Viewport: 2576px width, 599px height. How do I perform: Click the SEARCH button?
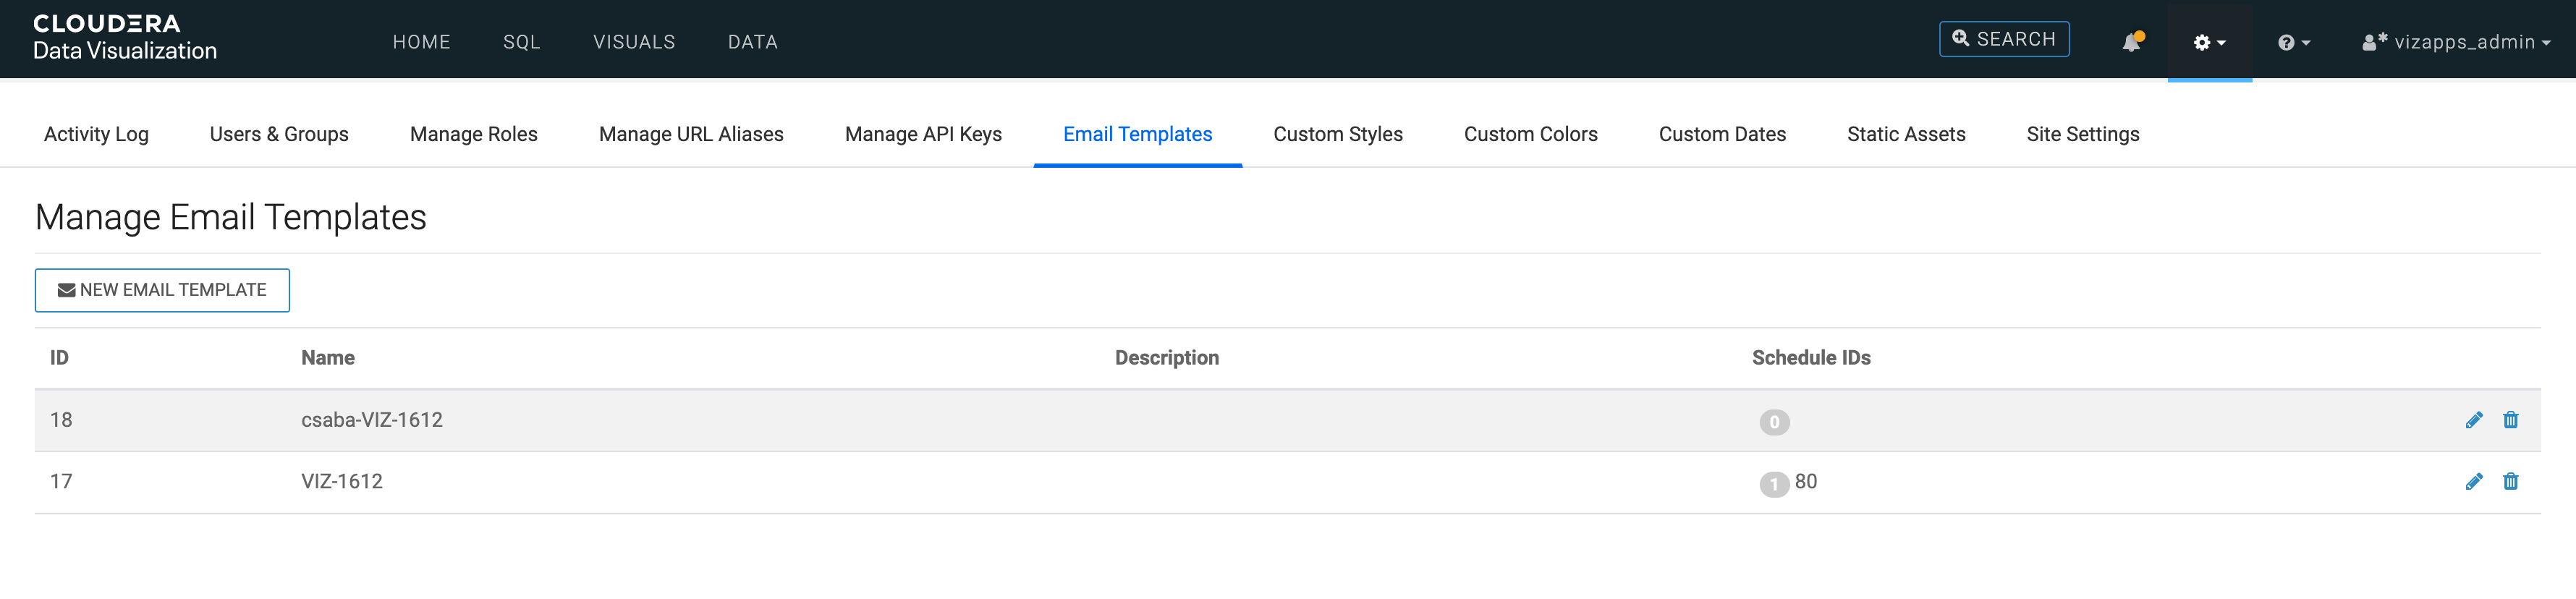(2003, 39)
